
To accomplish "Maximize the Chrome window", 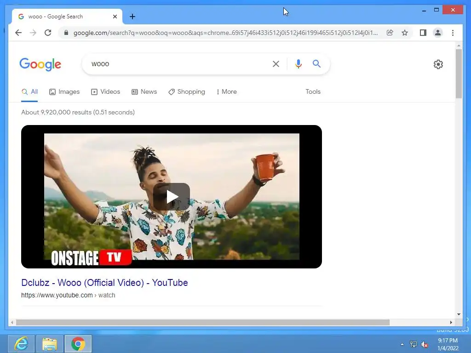I will (437, 10).
